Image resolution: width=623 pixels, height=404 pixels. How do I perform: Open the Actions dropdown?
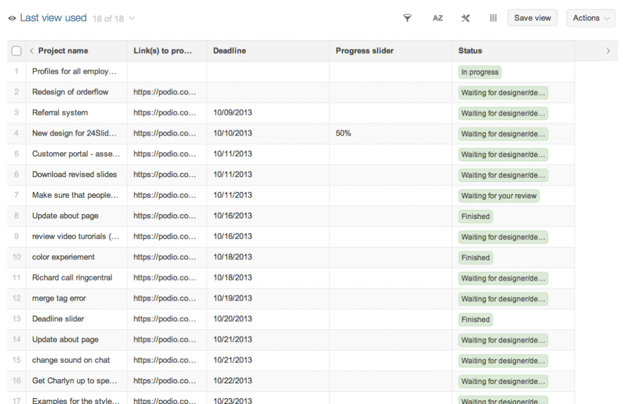[x=591, y=18]
